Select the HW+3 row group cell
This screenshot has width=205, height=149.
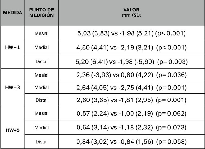(x=13, y=87)
